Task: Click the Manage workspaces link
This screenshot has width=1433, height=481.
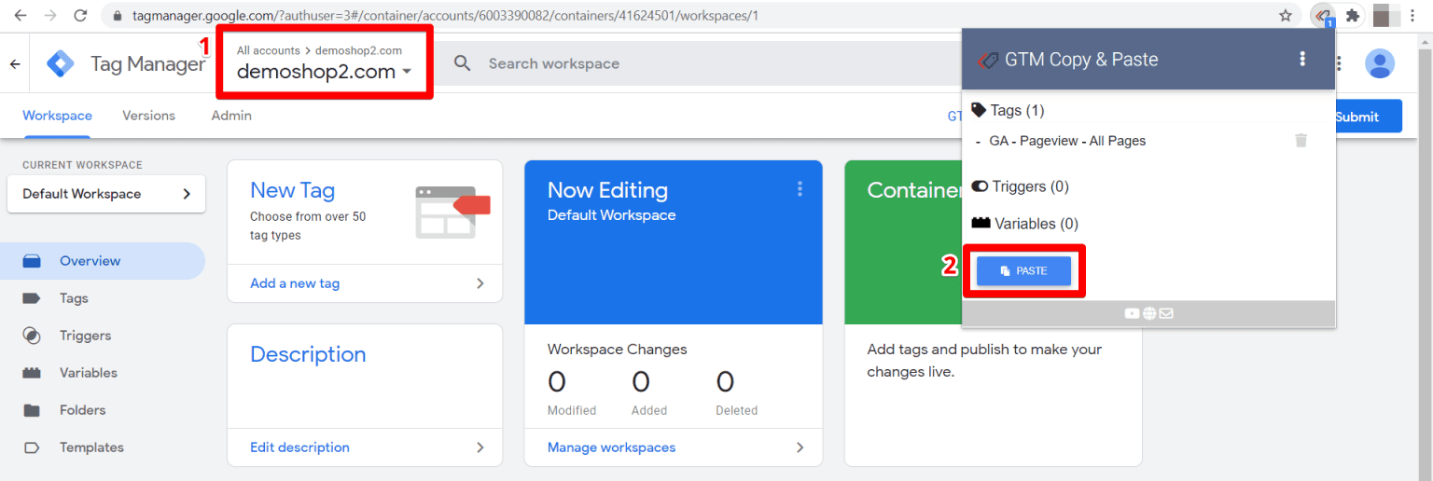Action: click(x=611, y=447)
